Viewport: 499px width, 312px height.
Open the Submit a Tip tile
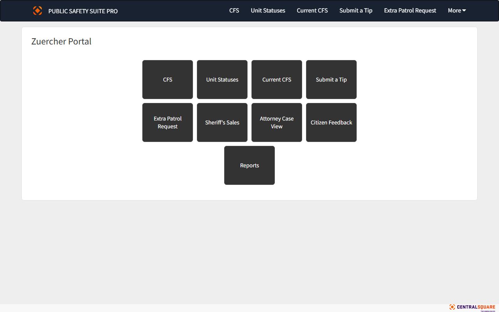331,80
